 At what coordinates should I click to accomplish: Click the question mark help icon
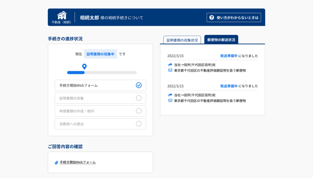pos(212,18)
